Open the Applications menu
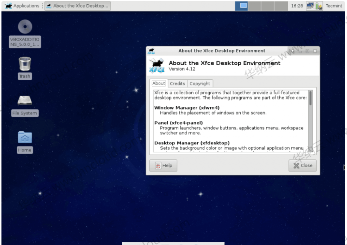 22,6
